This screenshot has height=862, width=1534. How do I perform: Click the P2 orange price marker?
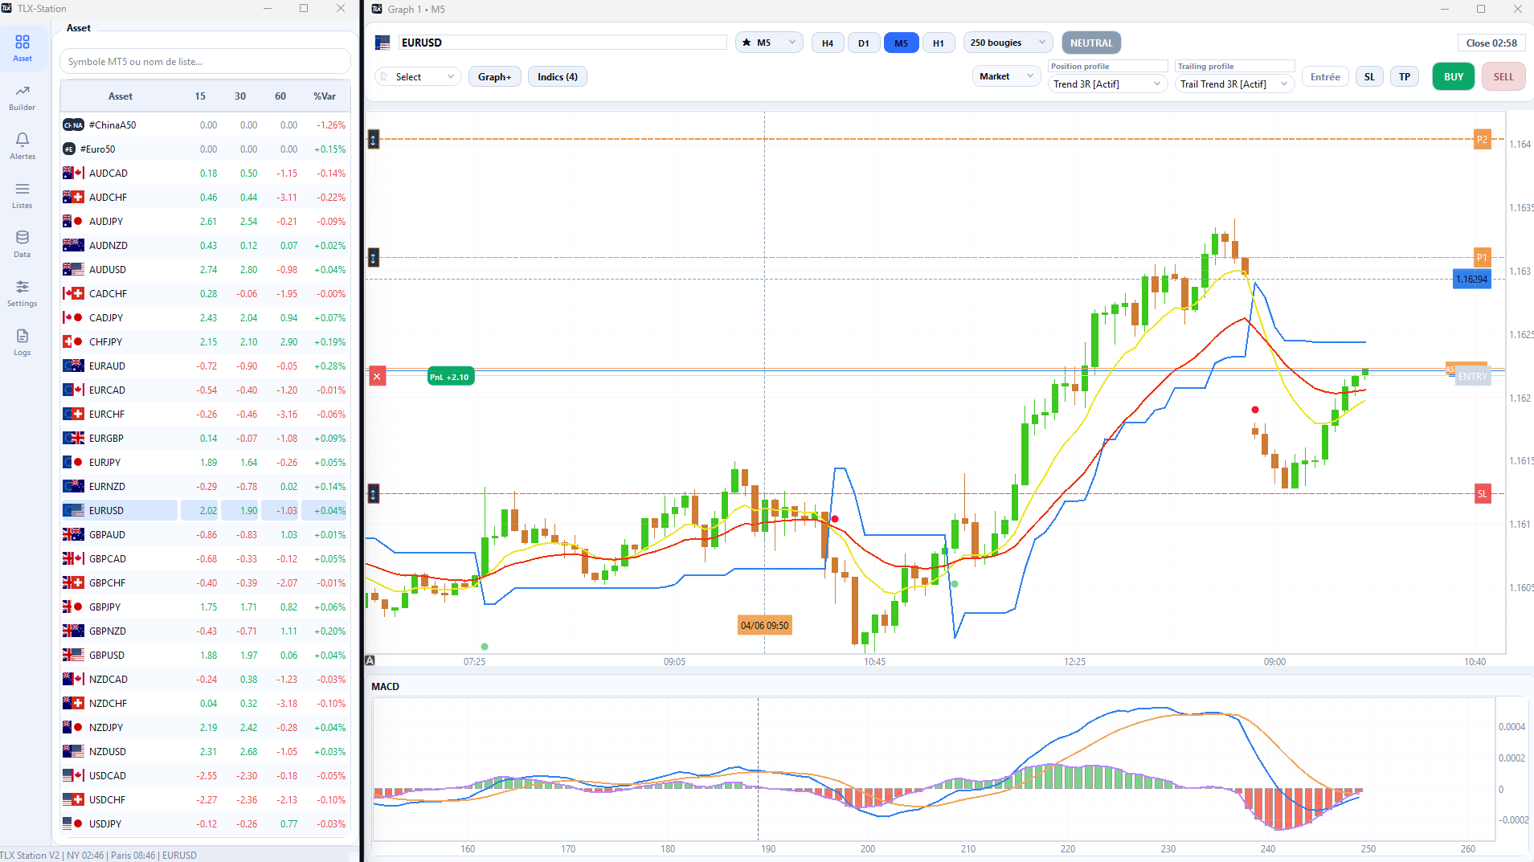(x=1482, y=140)
